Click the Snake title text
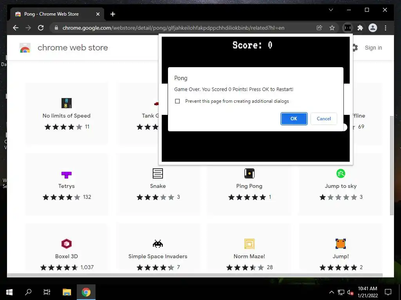Viewport: 401px width, 300px height. coord(158,186)
